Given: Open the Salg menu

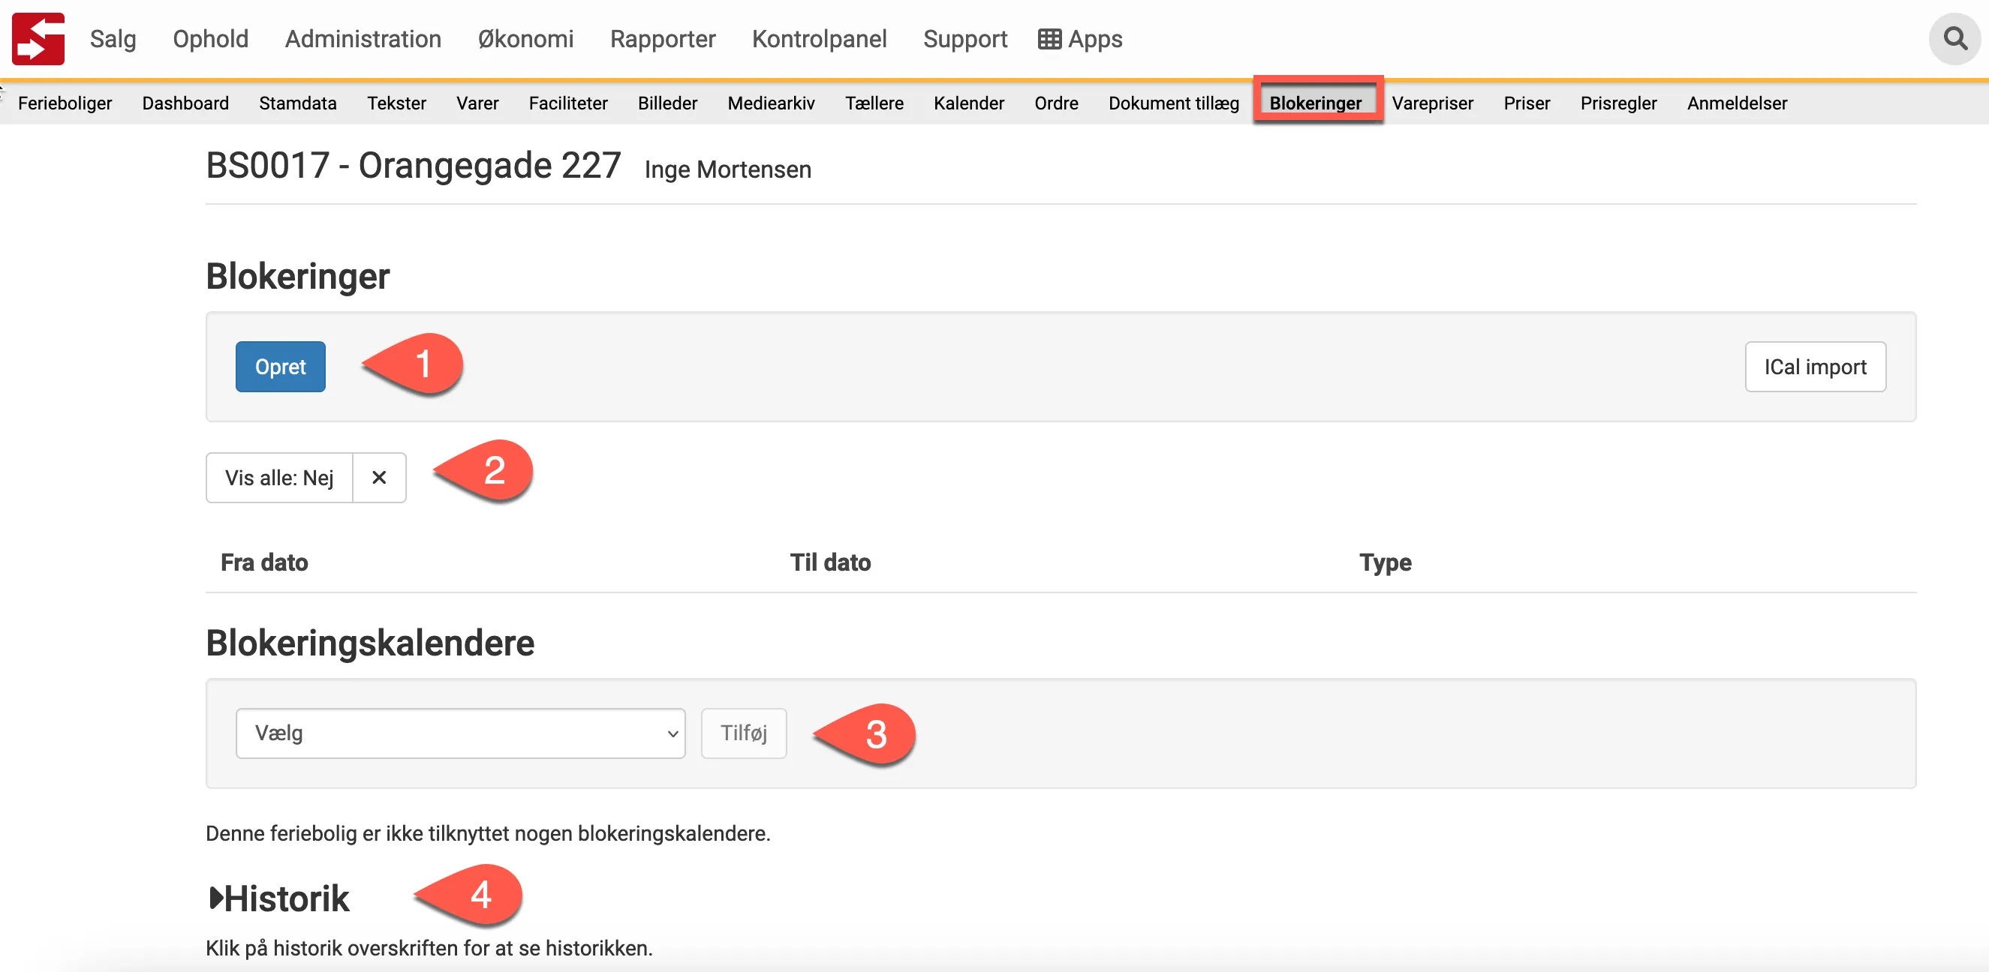Looking at the screenshot, I should click(113, 38).
